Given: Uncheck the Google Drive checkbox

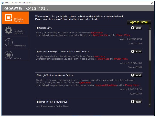Looking at the screenshot, I should pos(38,28).
